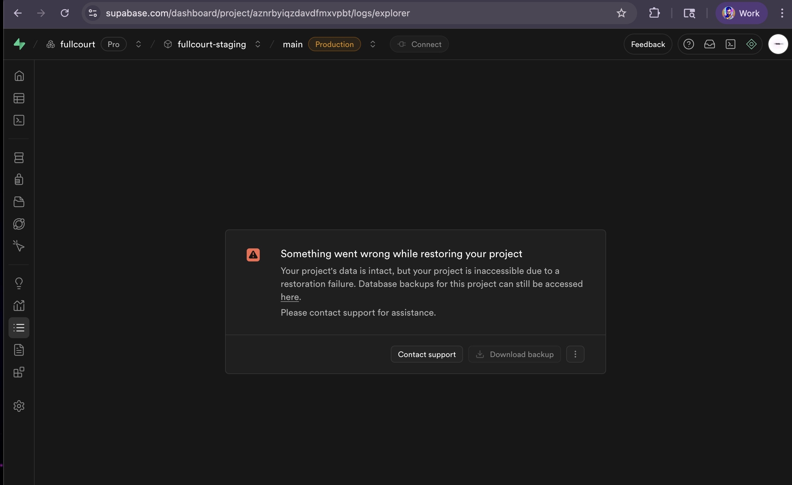This screenshot has height=485, width=792.
Task: Expand the fullcourt organization switcher
Action: tap(139, 44)
